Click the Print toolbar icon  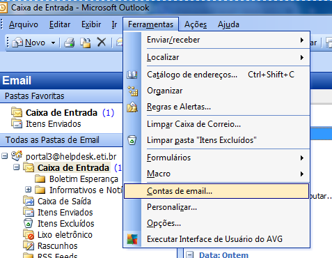[69, 43]
